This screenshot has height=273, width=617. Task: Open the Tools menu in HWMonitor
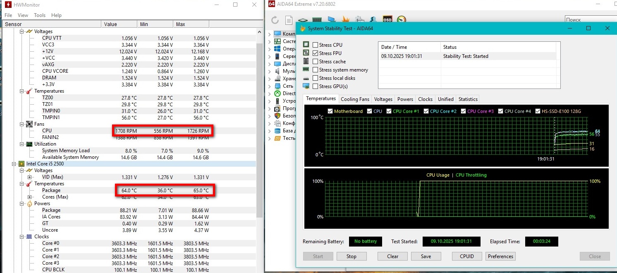point(40,15)
